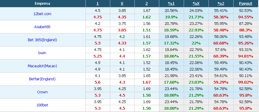The height and width of the screenshot is (112, 259).
Task: Click Crown's current 60.63% away probability
Action: (221, 95)
